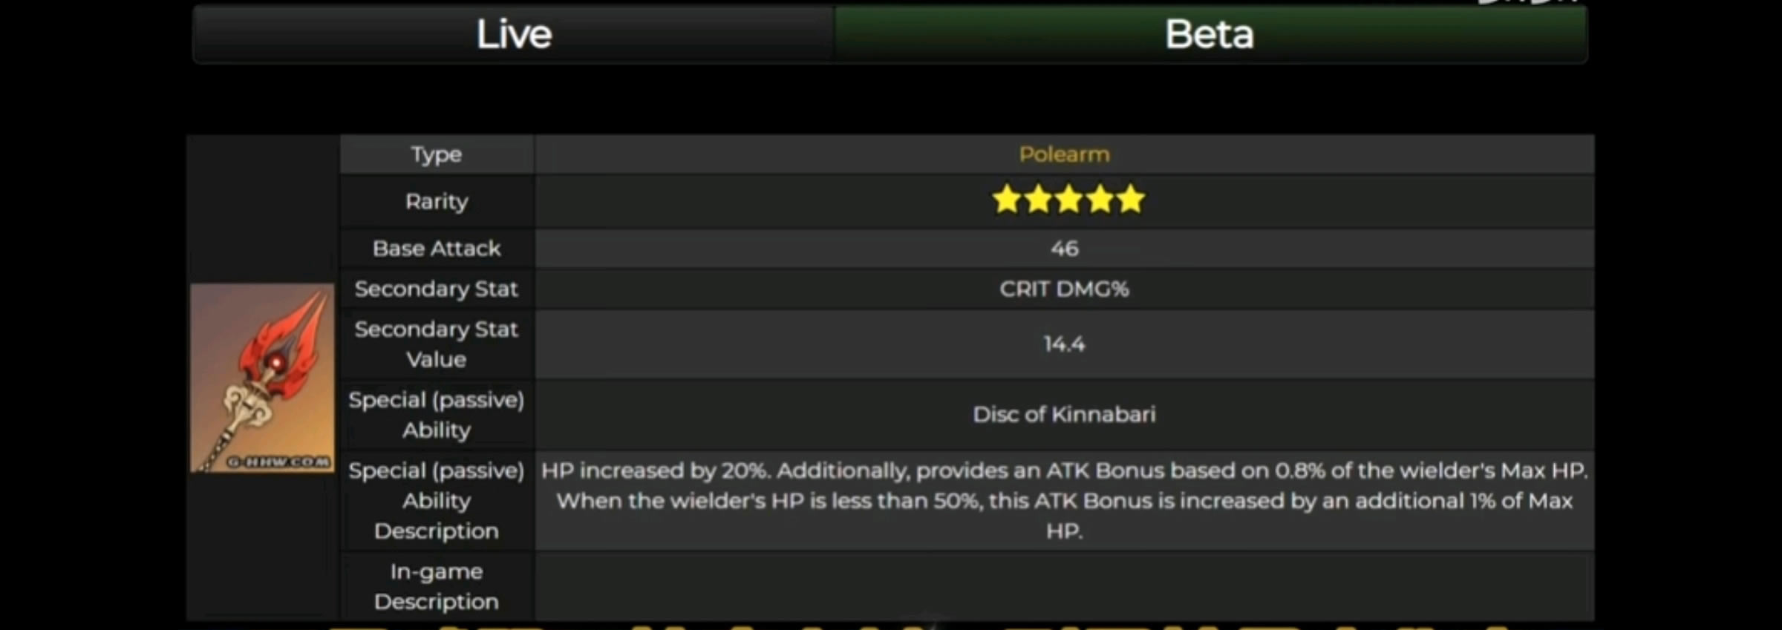The height and width of the screenshot is (630, 1782).
Task: Open the Polearm weapon type link
Action: (x=1064, y=154)
